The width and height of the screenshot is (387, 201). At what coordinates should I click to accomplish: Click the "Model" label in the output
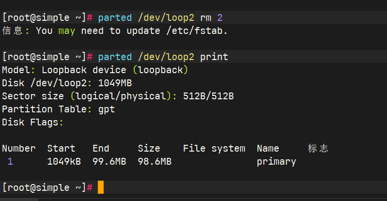16,70
